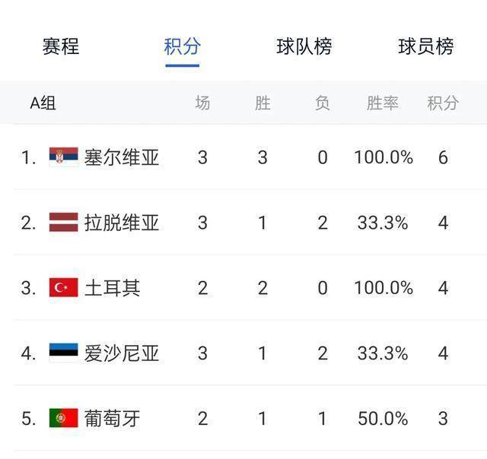
Task: Open team 拉脱维亚 from standings
Action: [x=122, y=223]
